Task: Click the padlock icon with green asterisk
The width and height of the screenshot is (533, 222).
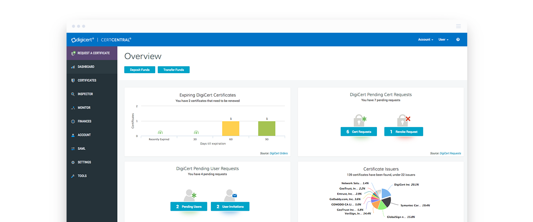Action: click(360, 121)
